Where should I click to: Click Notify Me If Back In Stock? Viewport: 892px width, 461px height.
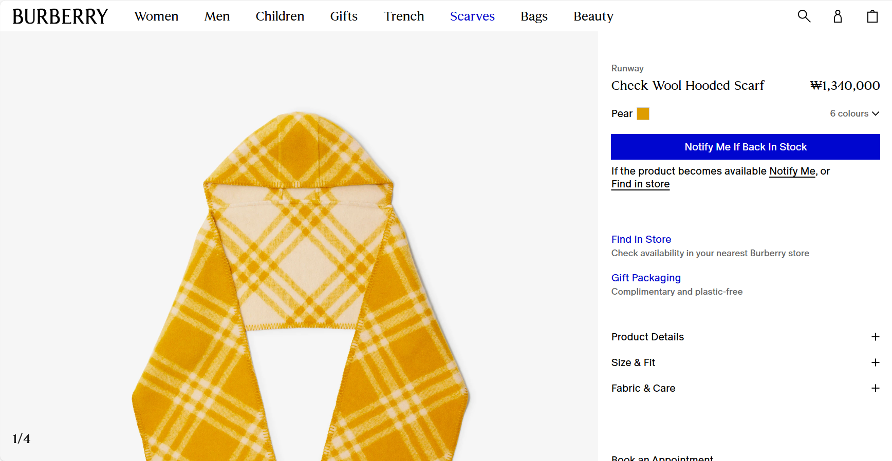coord(745,147)
